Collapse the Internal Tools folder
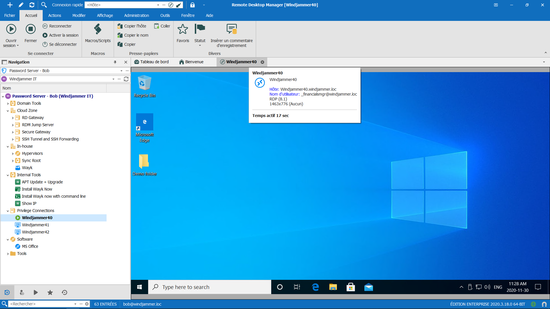 point(8,175)
